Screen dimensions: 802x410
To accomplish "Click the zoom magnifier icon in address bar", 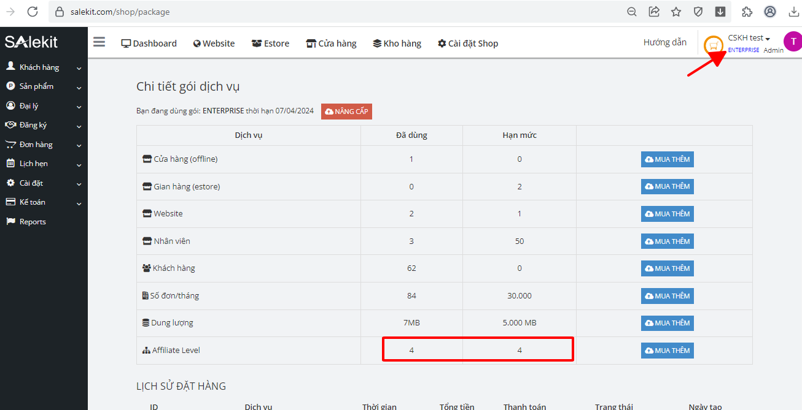I will pos(632,12).
